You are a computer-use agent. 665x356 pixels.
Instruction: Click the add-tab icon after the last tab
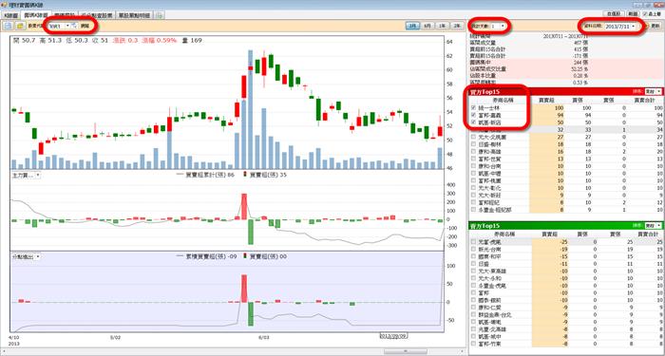click(x=160, y=15)
